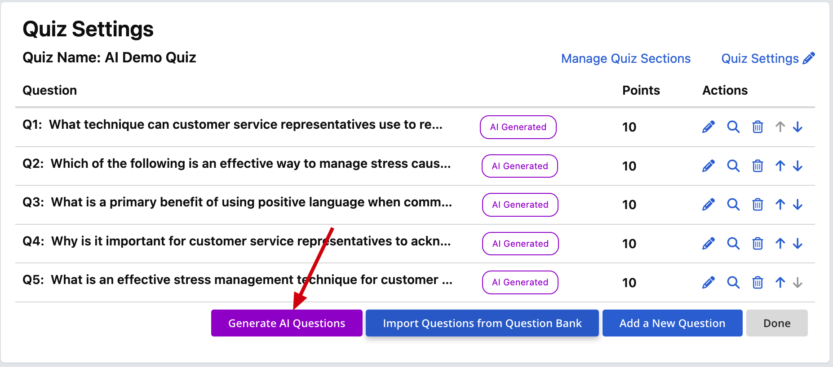Screen dimensions: 833x367
Task: Move question Q5 up
Action: point(780,282)
